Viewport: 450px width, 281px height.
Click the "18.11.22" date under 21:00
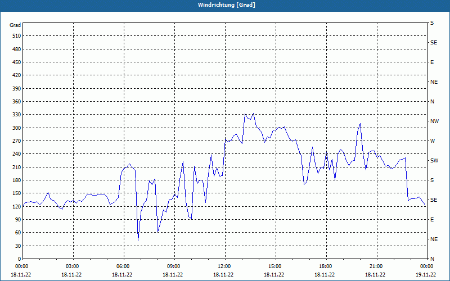pos(375,274)
